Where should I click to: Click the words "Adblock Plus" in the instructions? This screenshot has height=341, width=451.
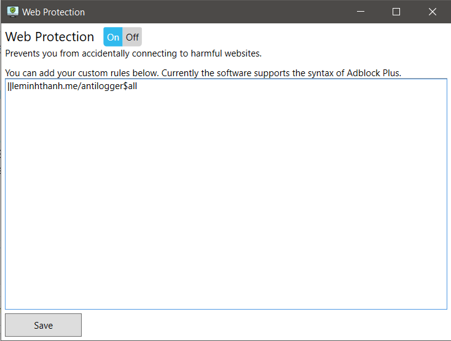point(374,73)
